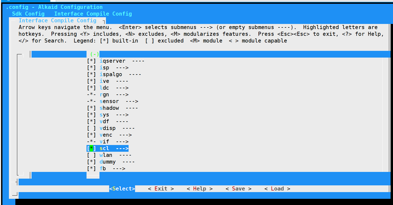Toggle the iqserver built-in checkbox
Image resolution: width=393 pixels, height=205 pixels.
tap(91, 61)
